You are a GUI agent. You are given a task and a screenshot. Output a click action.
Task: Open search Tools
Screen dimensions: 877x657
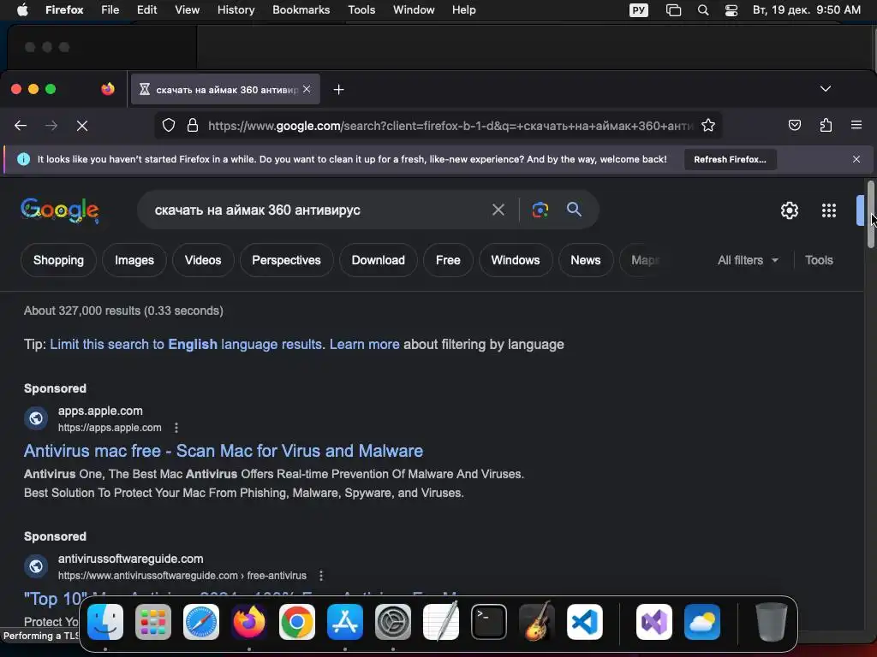point(819,260)
